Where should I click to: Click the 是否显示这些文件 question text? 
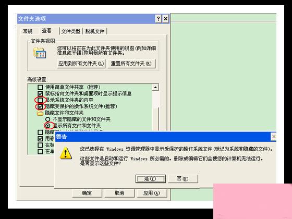[x=100, y=164]
